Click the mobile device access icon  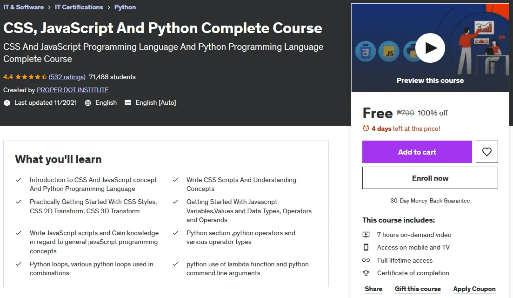pos(366,247)
